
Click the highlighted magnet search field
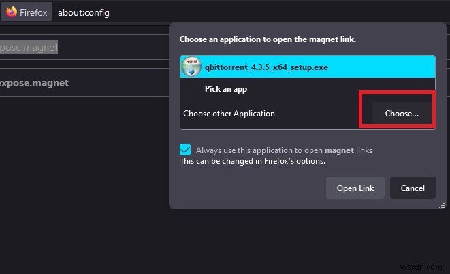pos(29,47)
